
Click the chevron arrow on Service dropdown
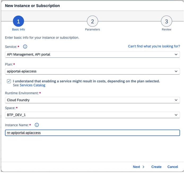[x=176, y=55]
